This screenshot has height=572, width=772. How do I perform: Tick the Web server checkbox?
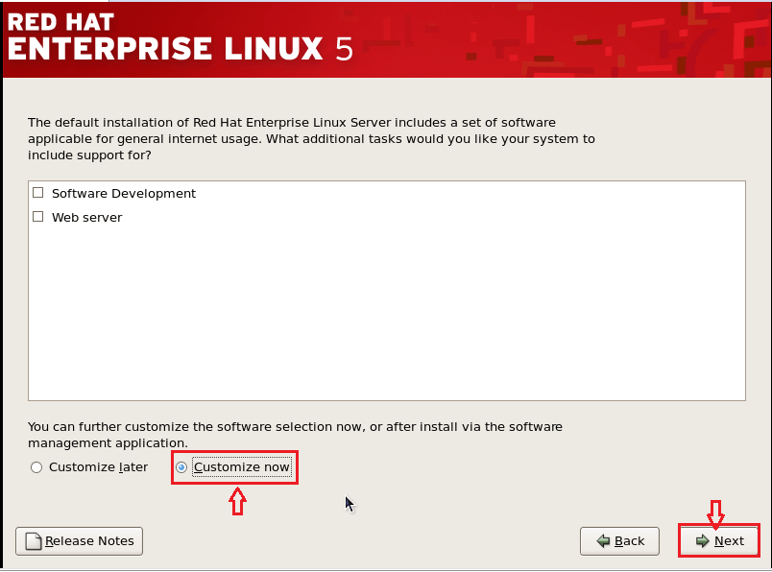click(38, 217)
